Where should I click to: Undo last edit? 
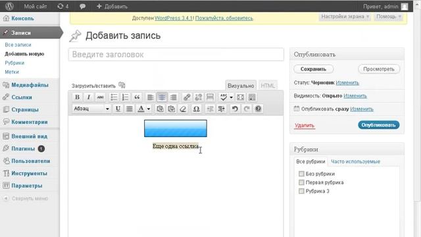(235, 109)
